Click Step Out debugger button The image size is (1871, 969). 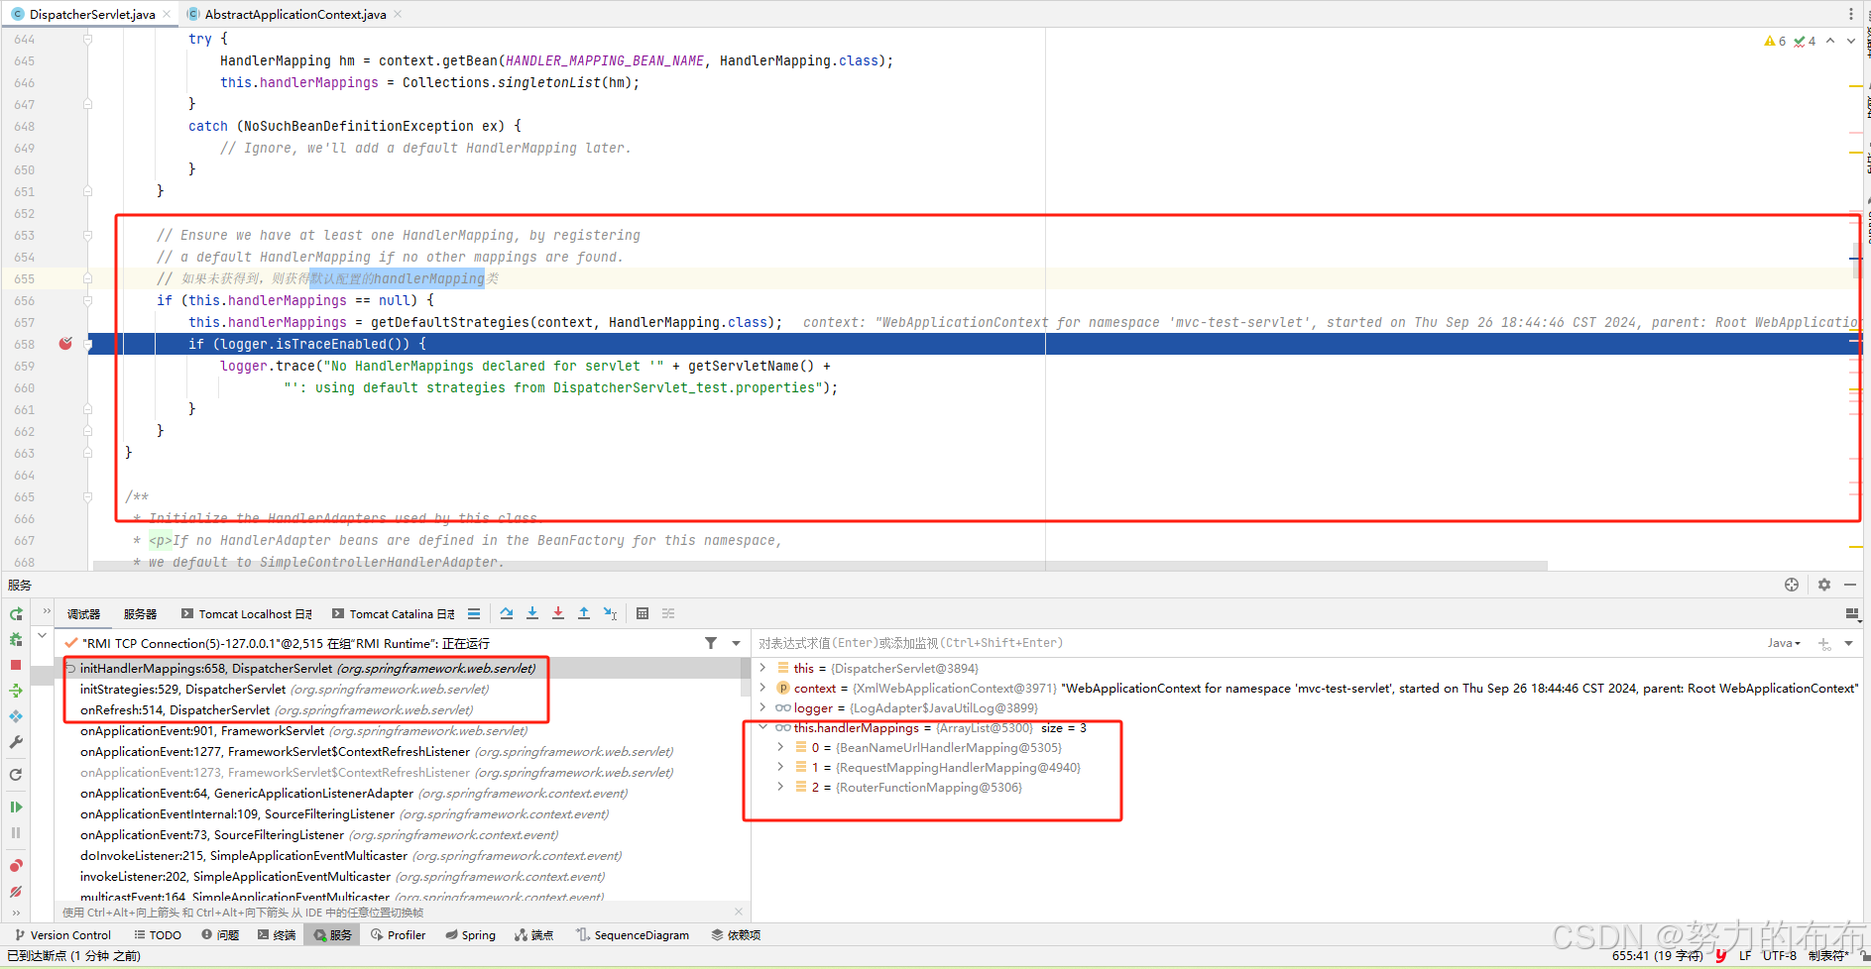(x=584, y=614)
